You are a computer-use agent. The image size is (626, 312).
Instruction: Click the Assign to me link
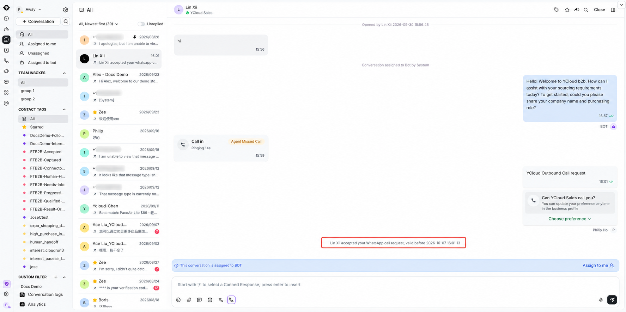click(598, 266)
